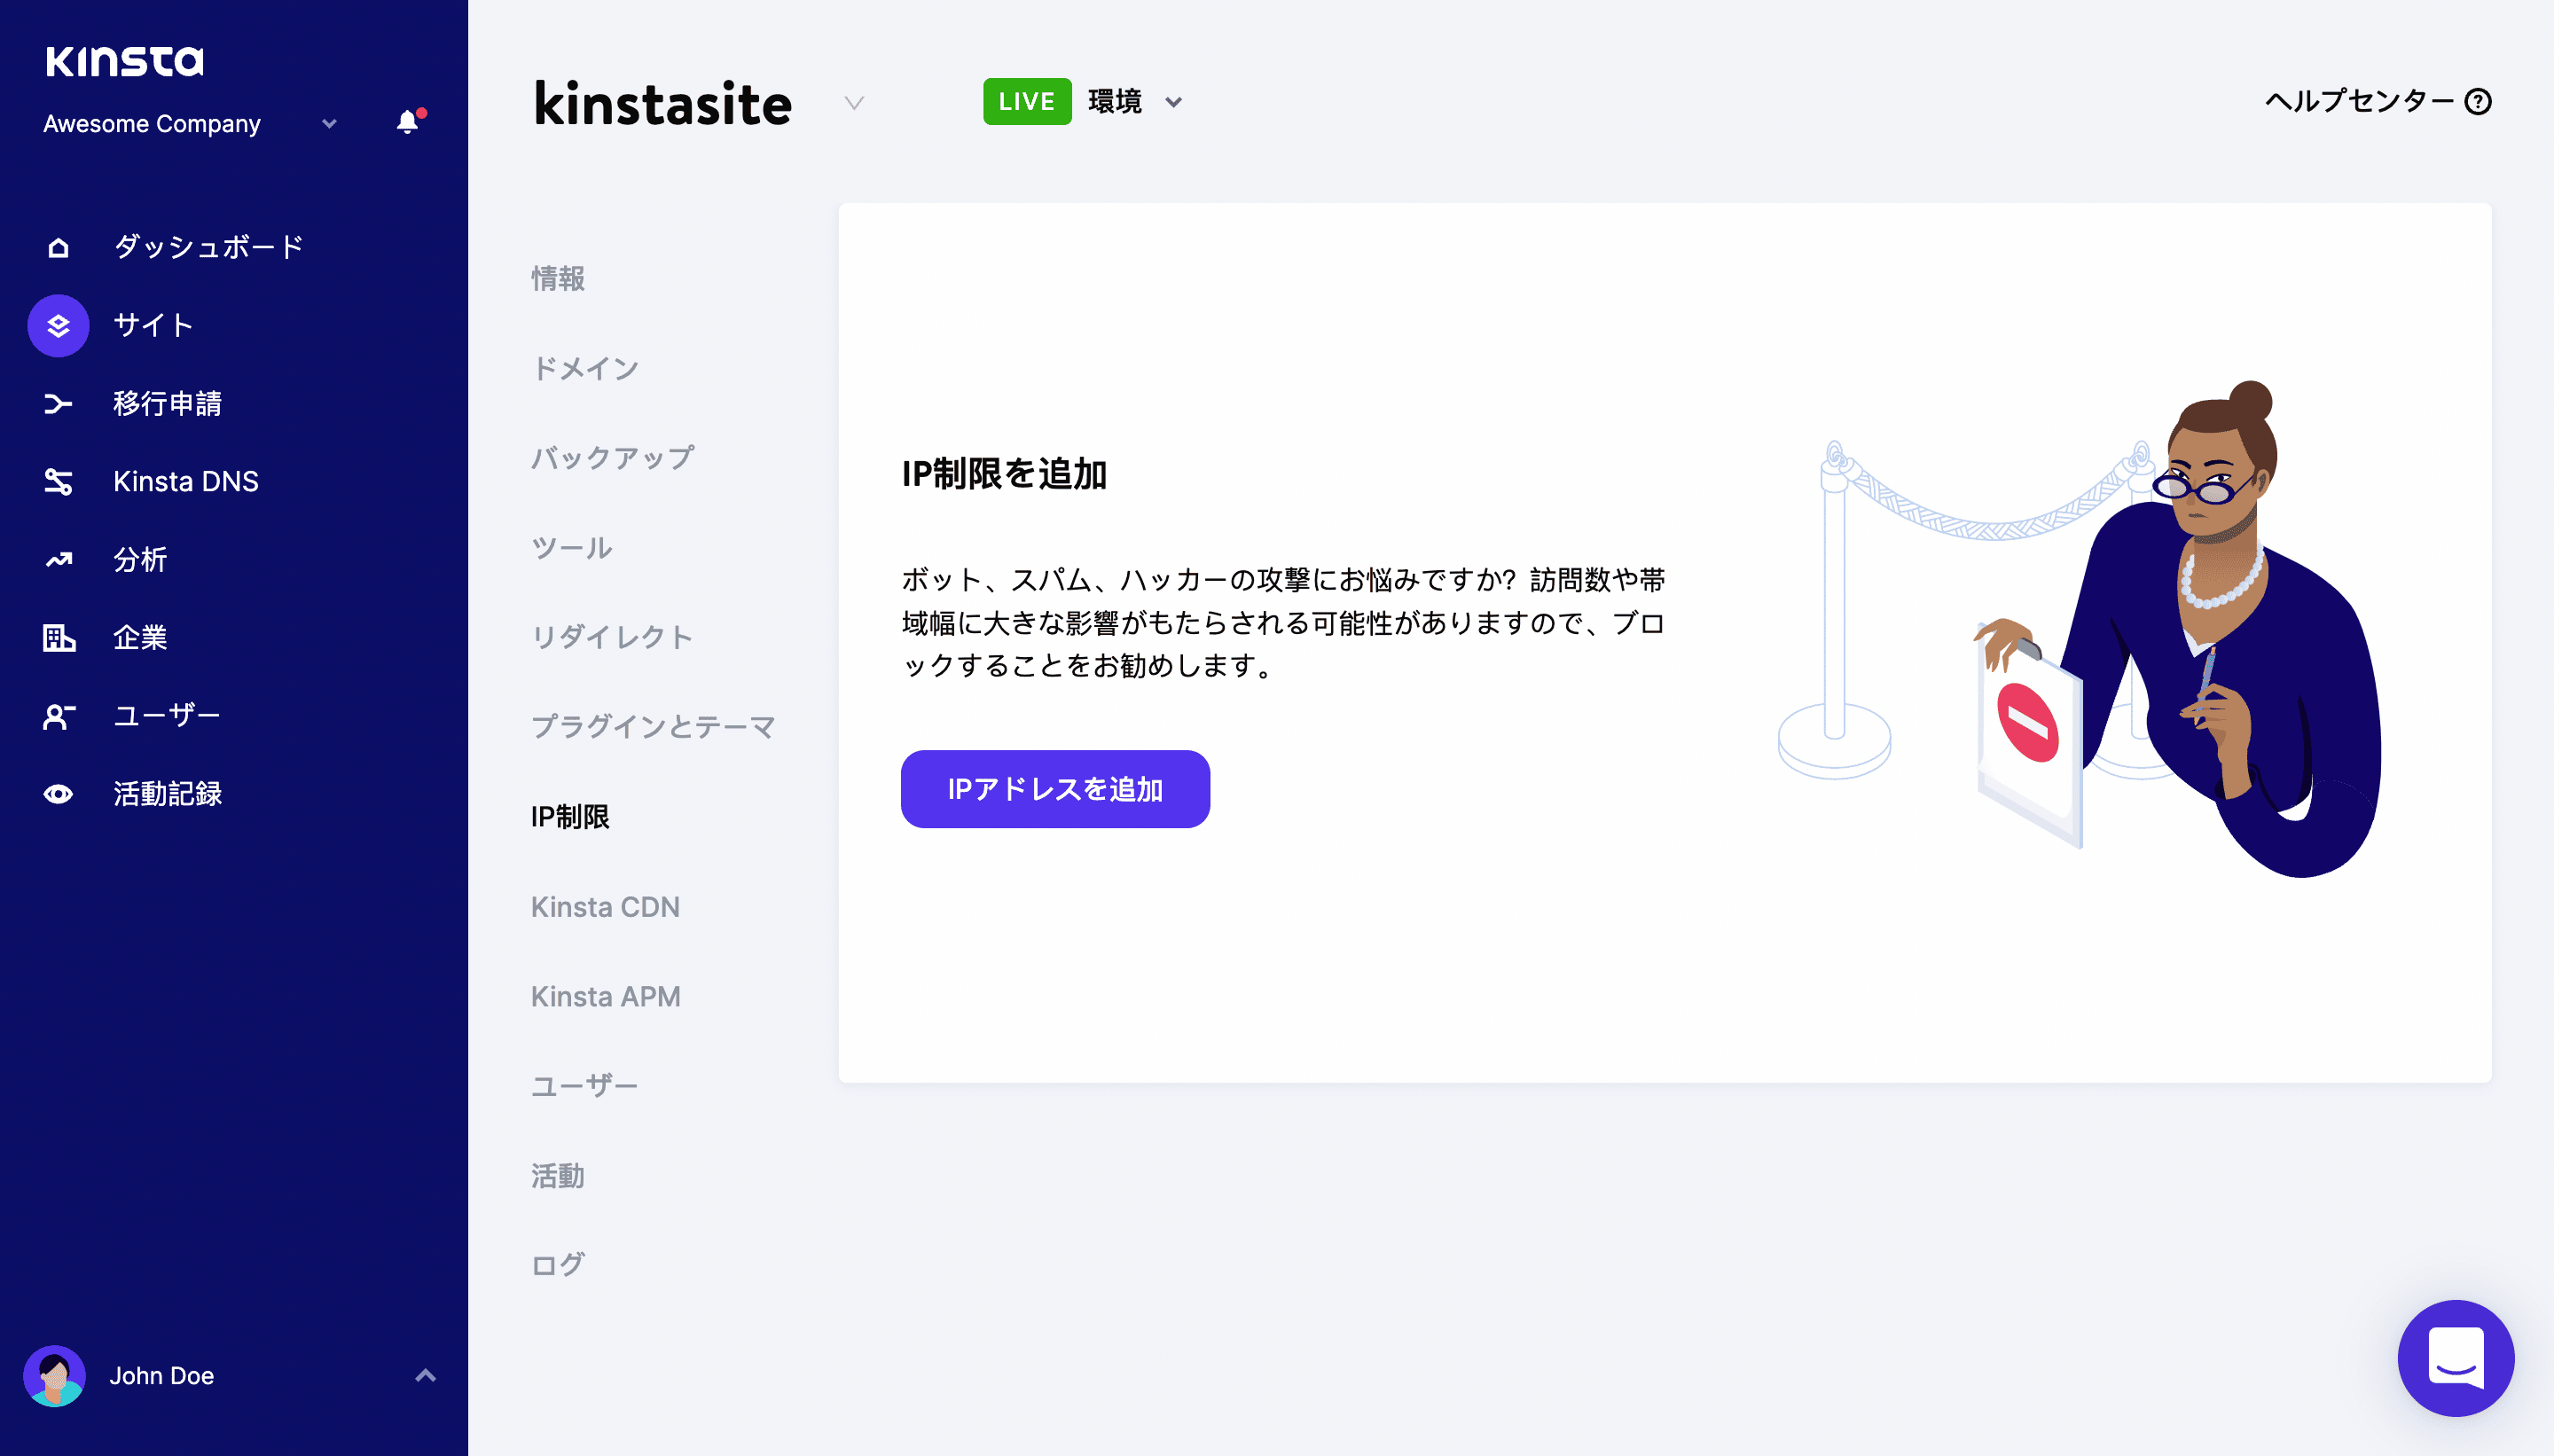Open ユーザー in the main sidebar
Viewport: 2554px width, 1456px height.
(167, 715)
